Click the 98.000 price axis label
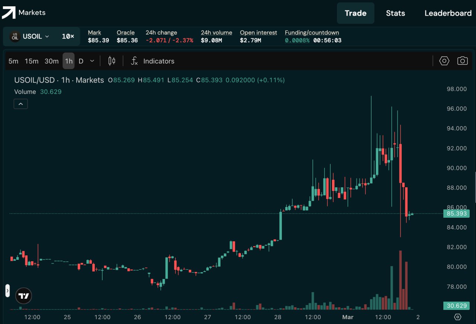This screenshot has width=476, height=324. tap(456, 89)
